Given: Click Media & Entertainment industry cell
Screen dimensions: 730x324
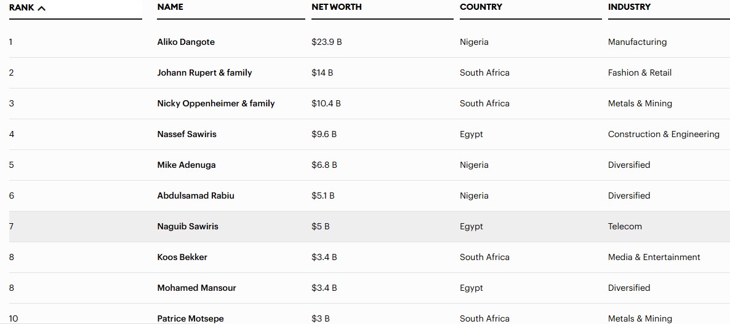Looking at the screenshot, I should coord(654,257).
